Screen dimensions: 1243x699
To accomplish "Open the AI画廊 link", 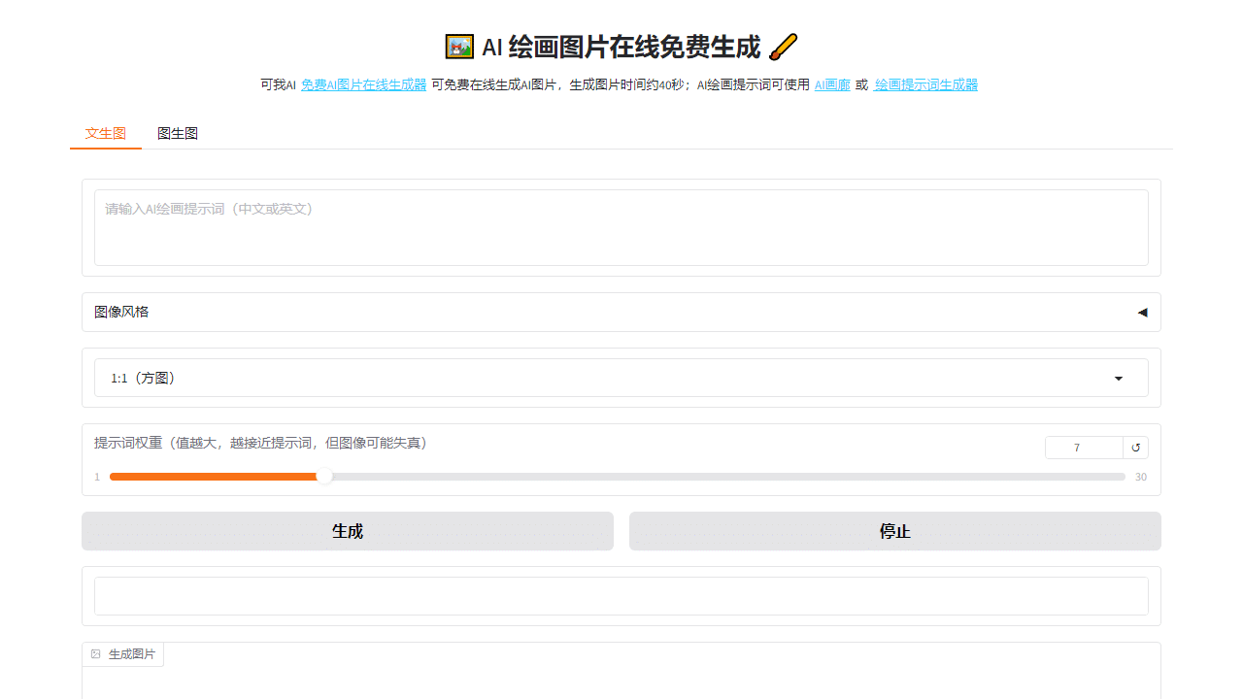I will [832, 84].
